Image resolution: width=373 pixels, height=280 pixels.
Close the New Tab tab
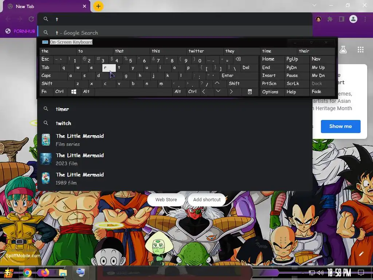click(x=85, y=7)
